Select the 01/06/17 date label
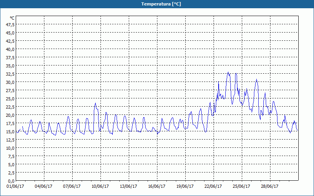The width and height of the screenshot is (314, 196). [x=15, y=187]
